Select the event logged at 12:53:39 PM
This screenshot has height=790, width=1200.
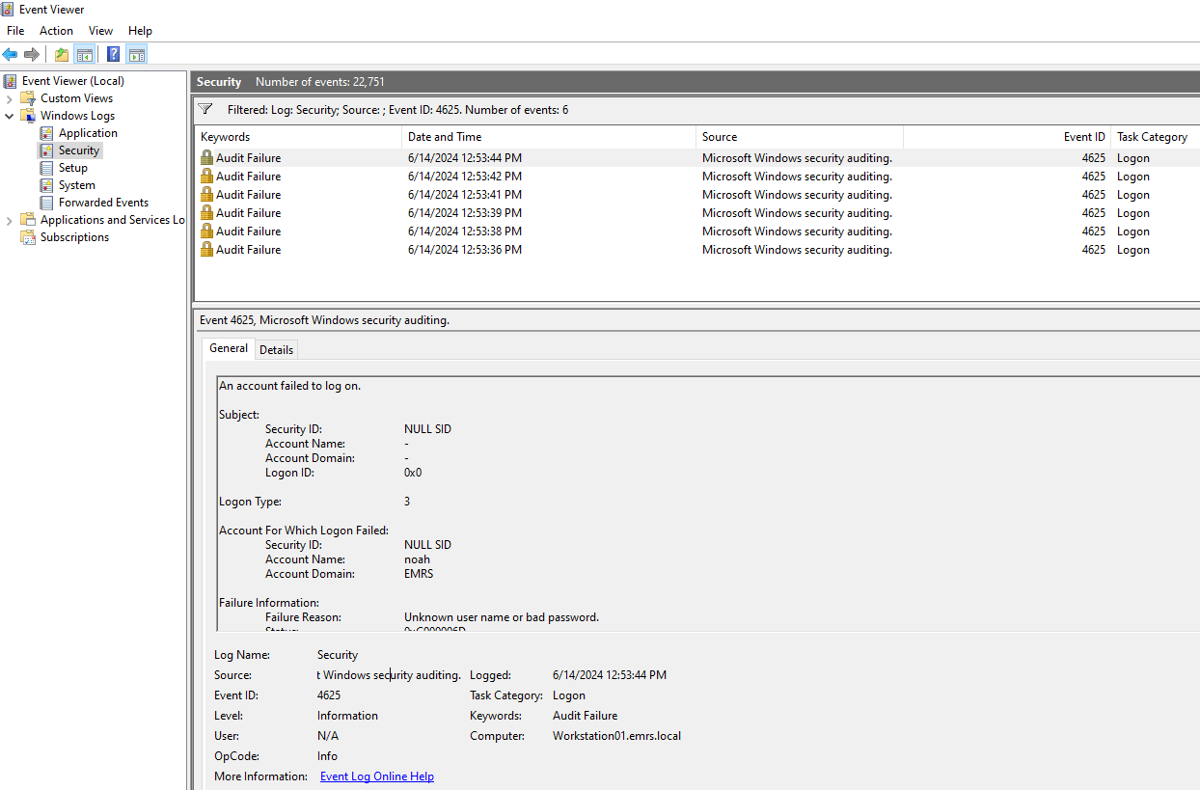pos(696,213)
